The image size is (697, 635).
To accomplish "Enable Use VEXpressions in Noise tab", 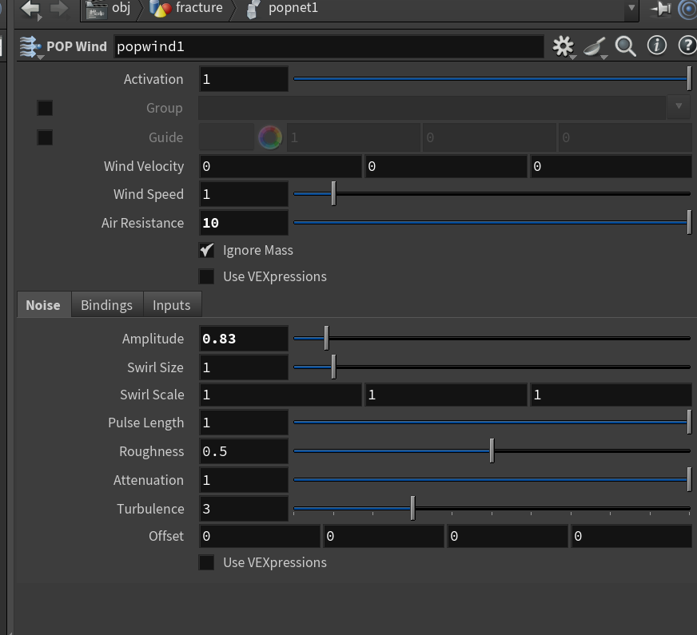I will (206, 562).
